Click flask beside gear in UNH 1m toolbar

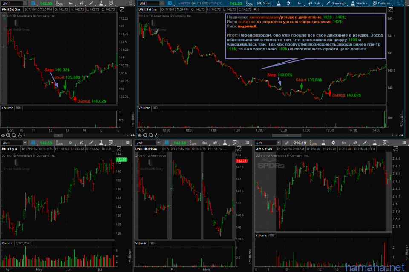[x=279, y=3]
